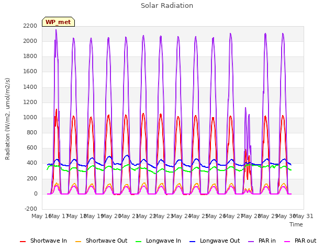This screenshot has height=251, width=335.
Task: Click the May 28 x-axis label
Action: [x=251, y=216]
